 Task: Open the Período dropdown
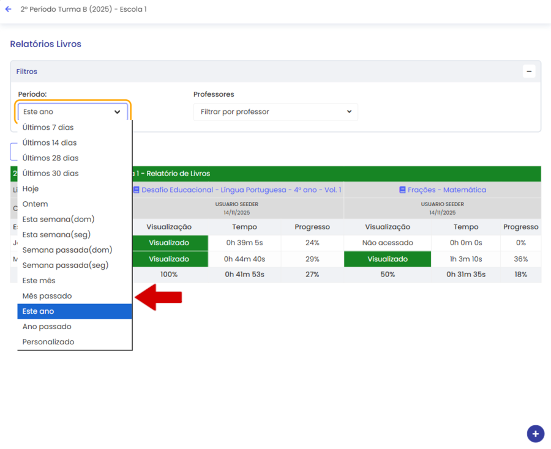(72, 112)
